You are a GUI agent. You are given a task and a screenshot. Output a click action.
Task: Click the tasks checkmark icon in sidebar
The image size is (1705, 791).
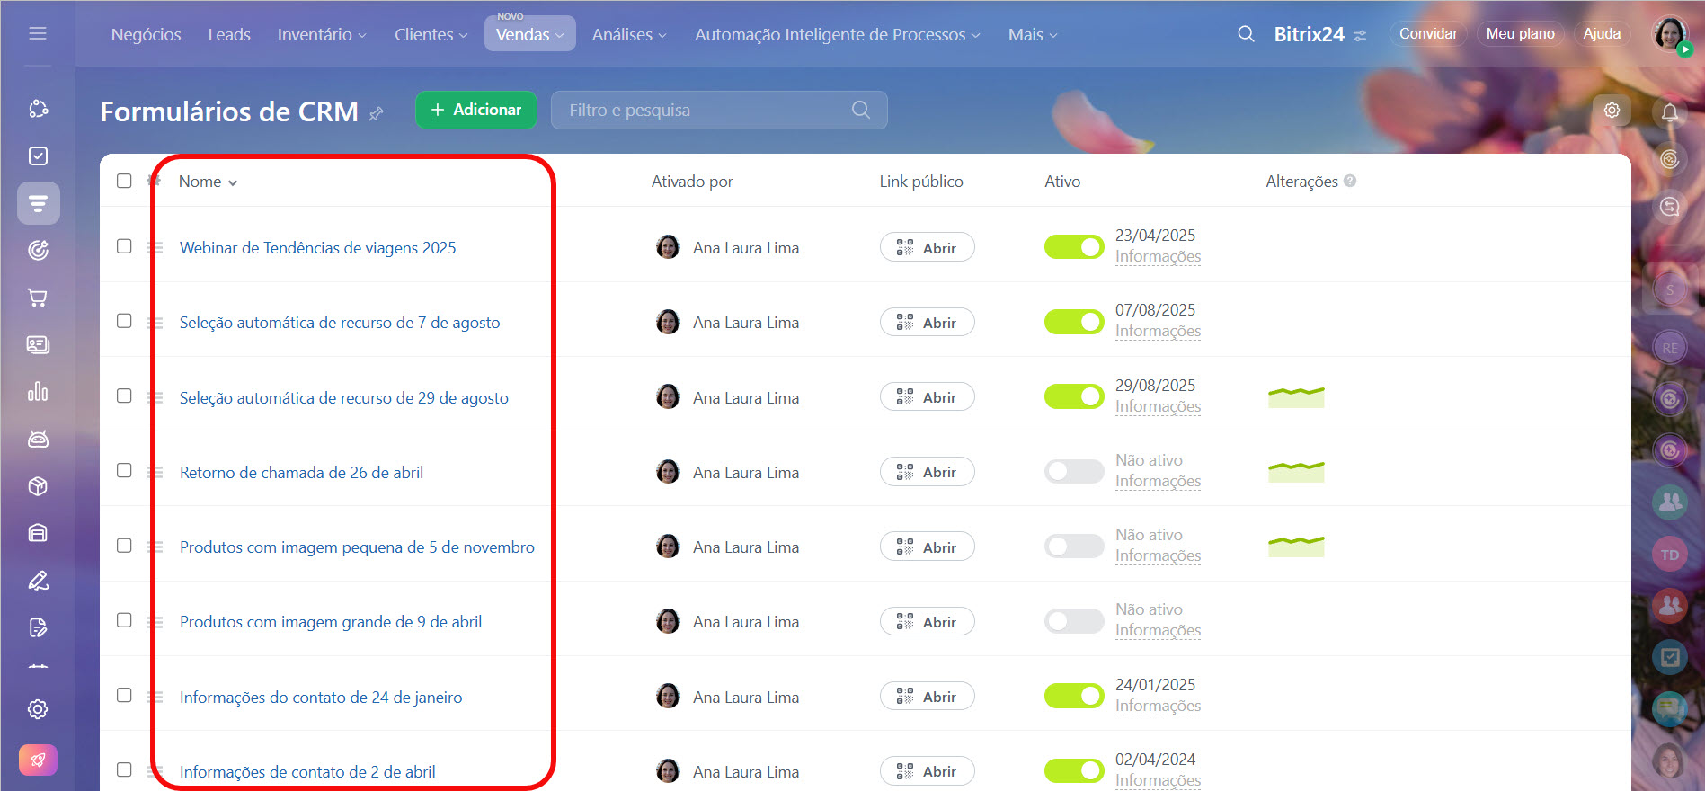pos(38,156)
